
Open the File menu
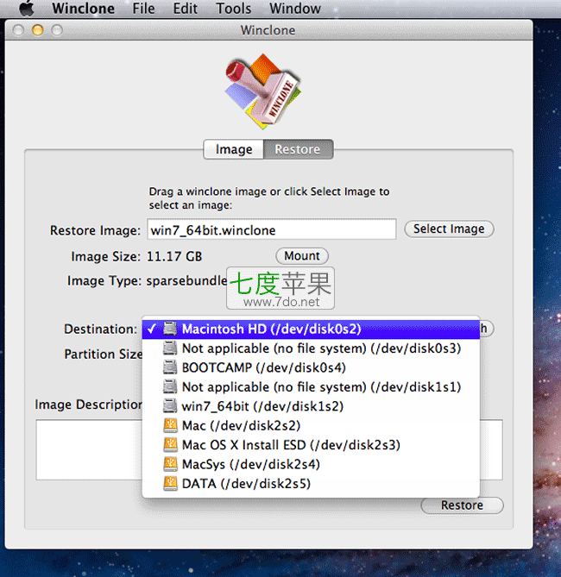143,9
